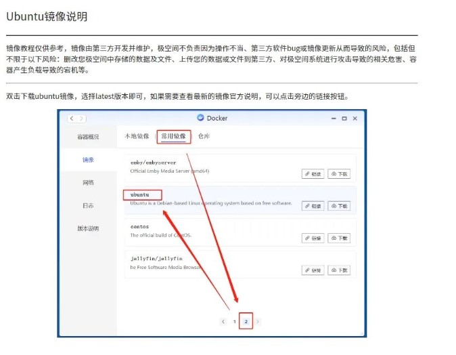
Task: Click 'The official build of CentOS' description
Action: 161,235
